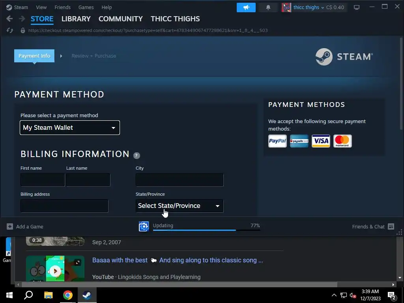Viewport: 404px width, 303px height.
Task: Click the City input field
Action: [180, 180]
